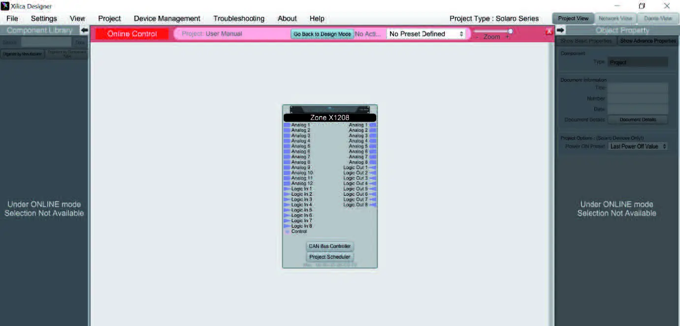Open the Device Management menu
This screenshot has height=326, width=680.
point(167,19)
